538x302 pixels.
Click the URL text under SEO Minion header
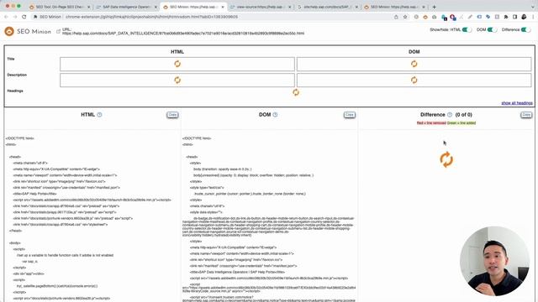point(183,34)
